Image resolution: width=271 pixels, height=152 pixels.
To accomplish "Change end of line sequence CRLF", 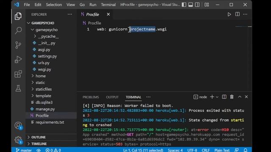I will tap(206, 150).
